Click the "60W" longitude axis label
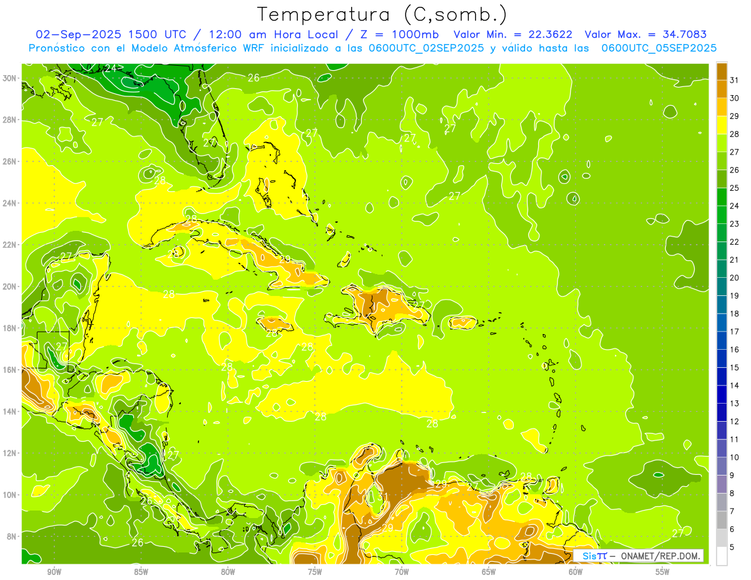 (576, 571)
